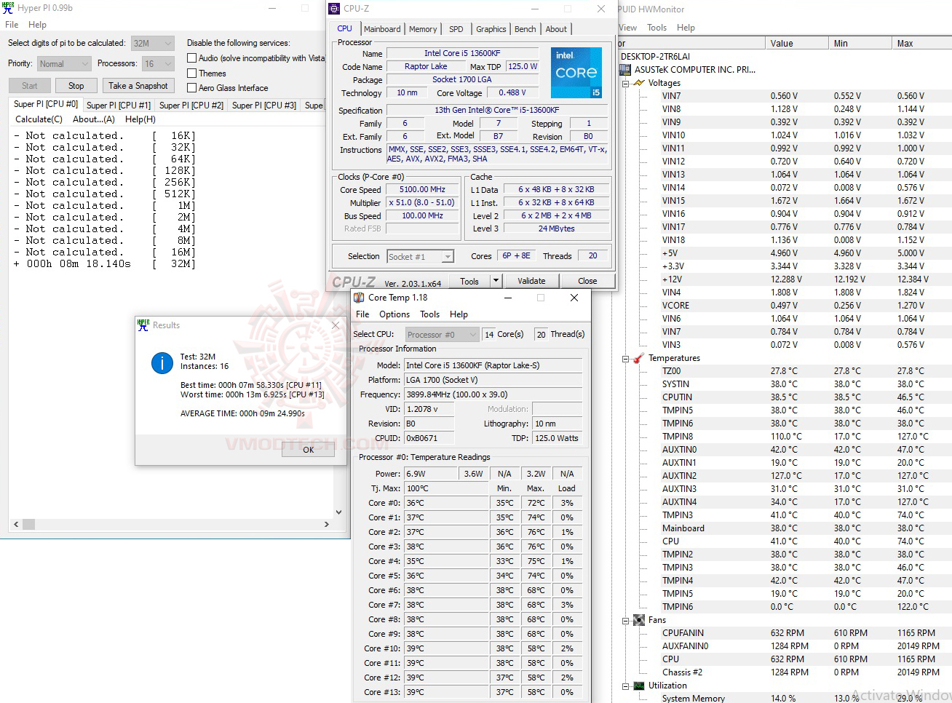Click the Hyper PI horizontal scrollbar left arrow
Viewport: 952px width, 703px height.
[x=16, y=524]
